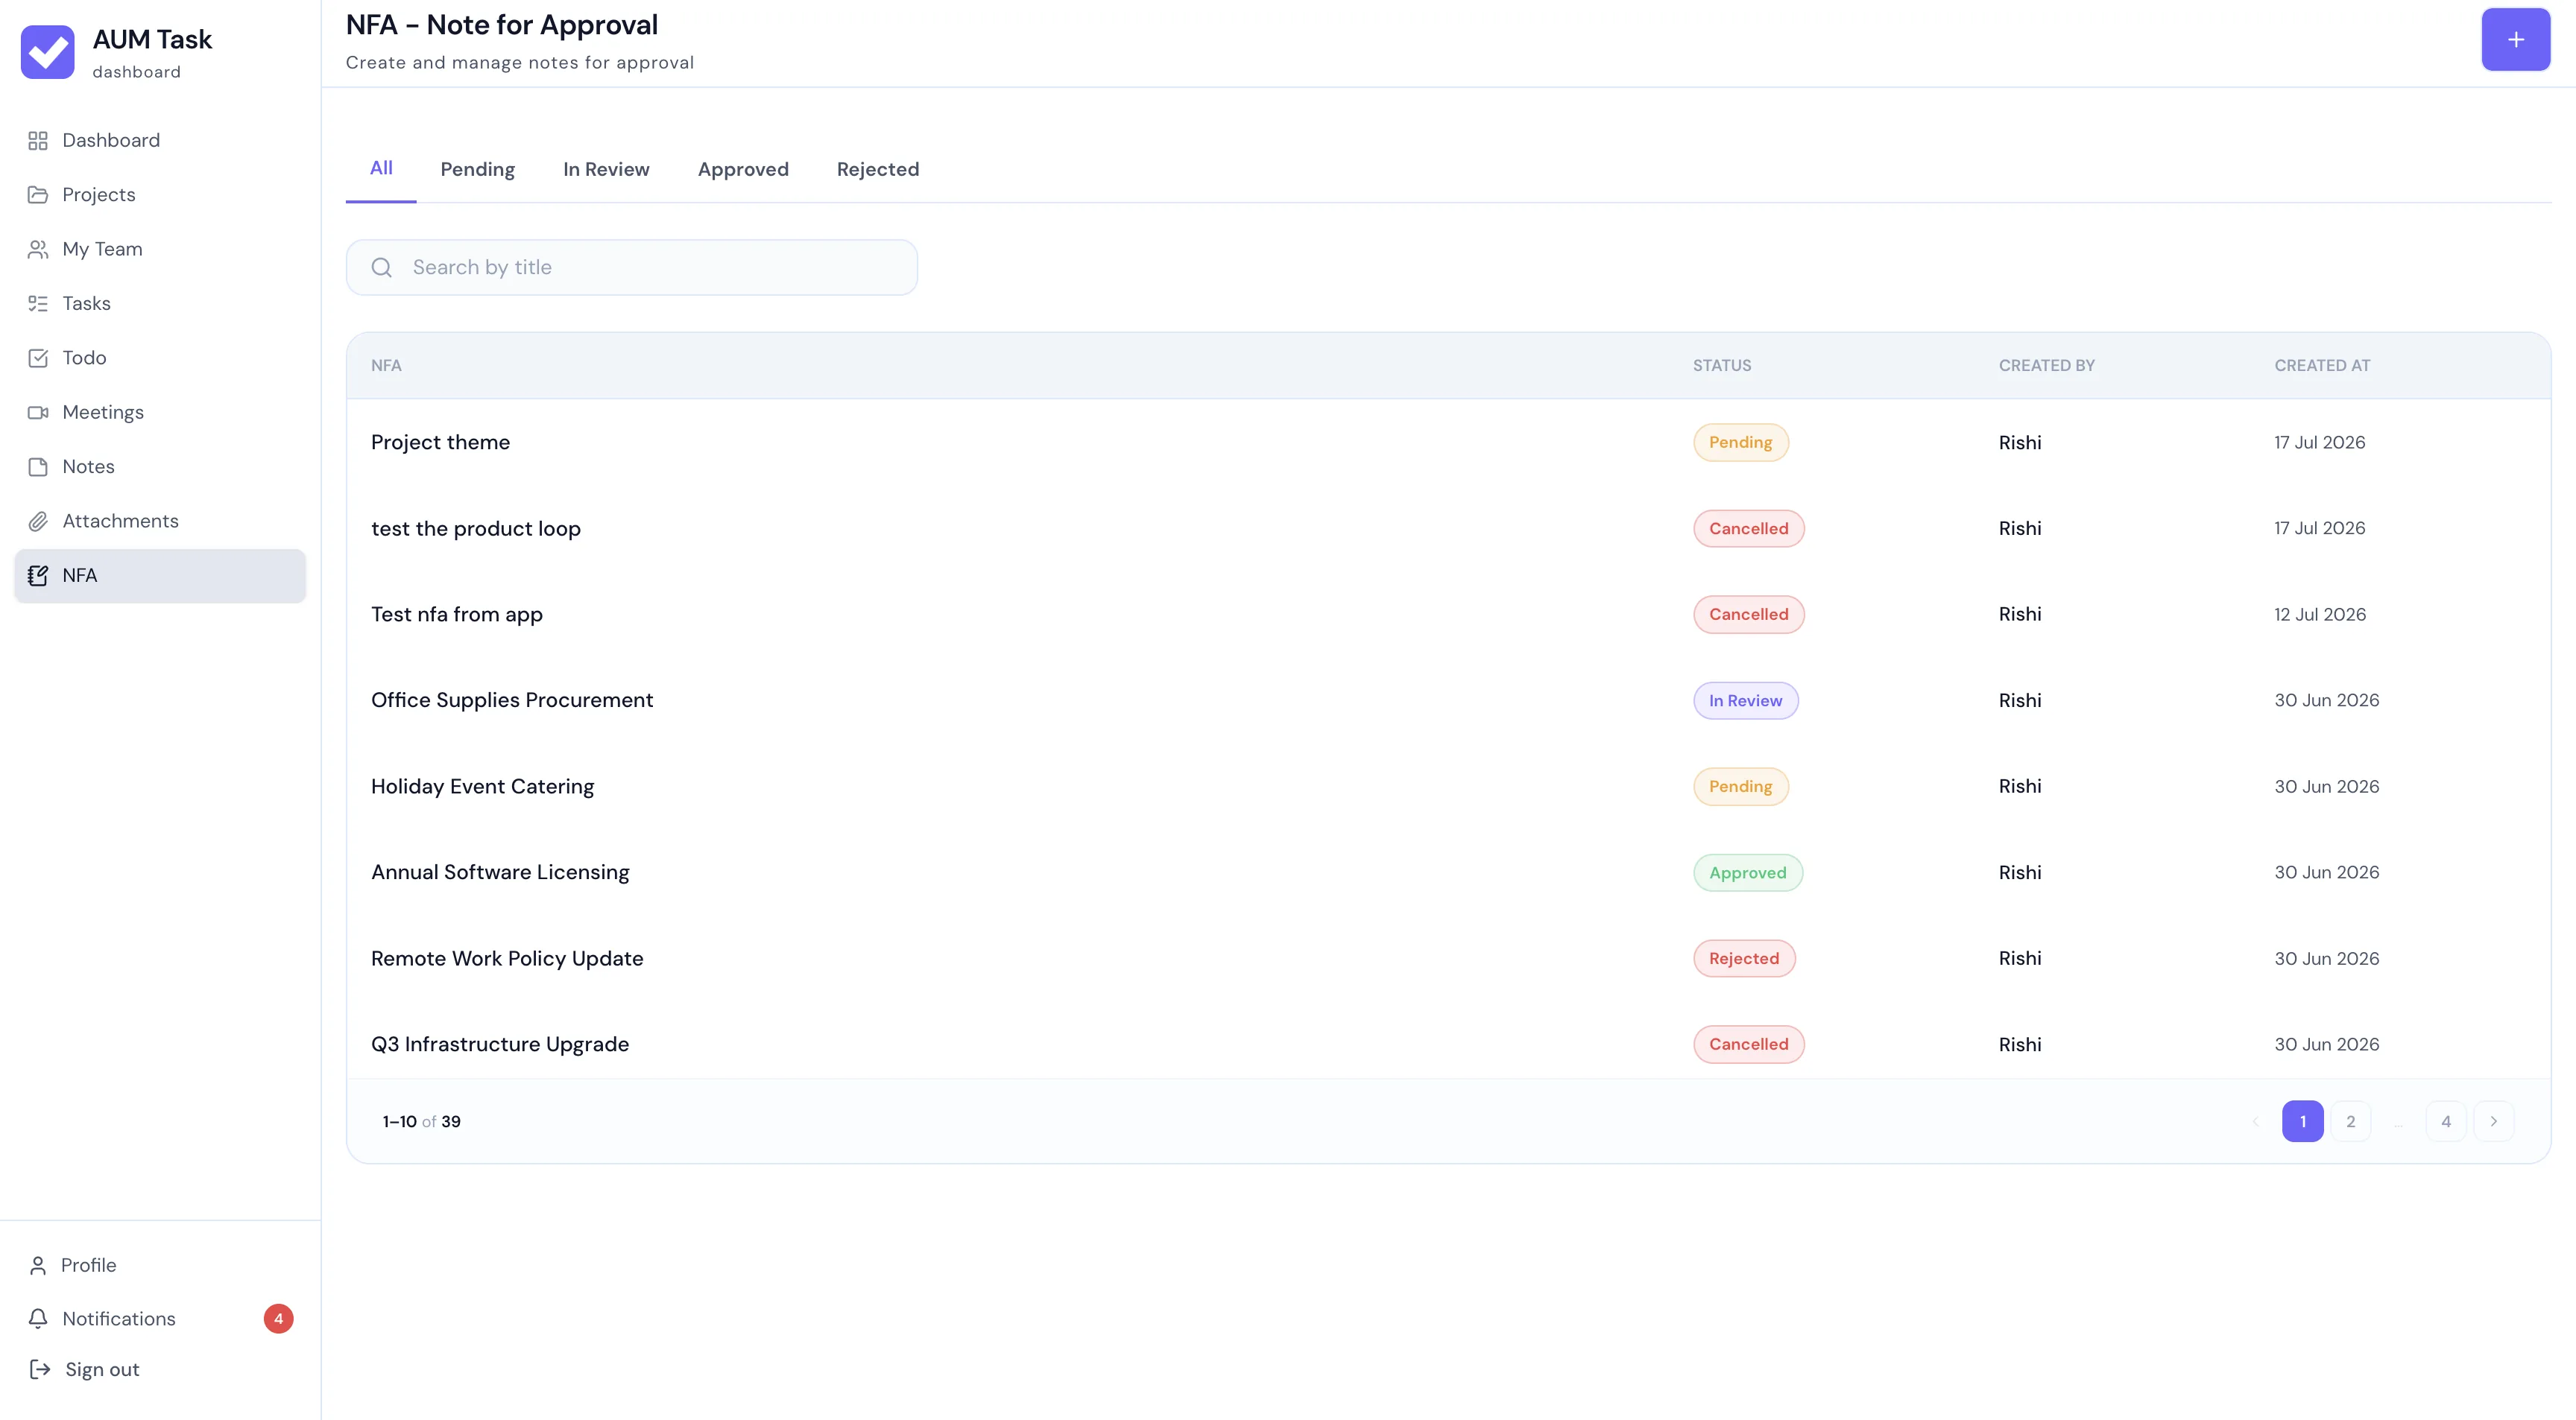Viewport: 2576px width, 1420px height.
Task: Open Todo via its checkbox icon
Action: point(38,358)
